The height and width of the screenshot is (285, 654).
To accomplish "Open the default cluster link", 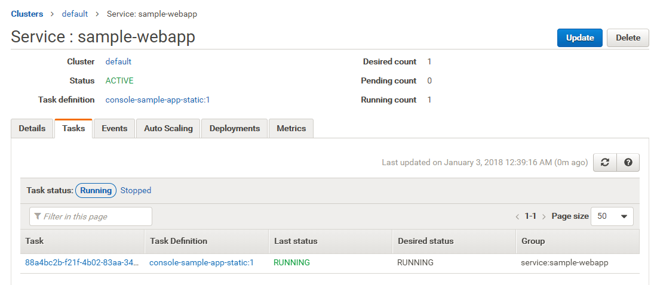I will [x=118, y=61].
